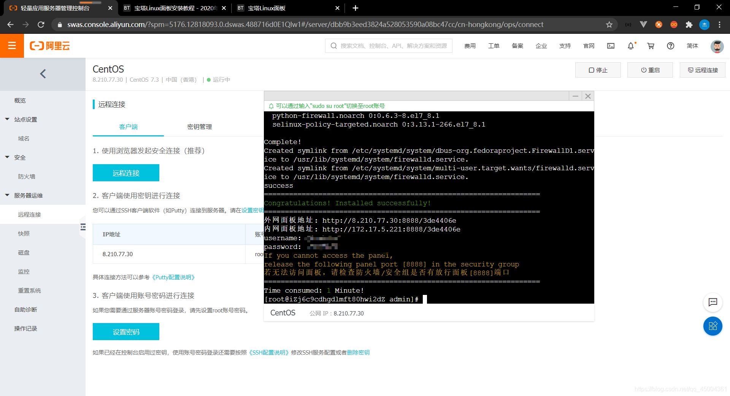Click the 设置密码 button

pyautogui.click(x=126, y=332)
